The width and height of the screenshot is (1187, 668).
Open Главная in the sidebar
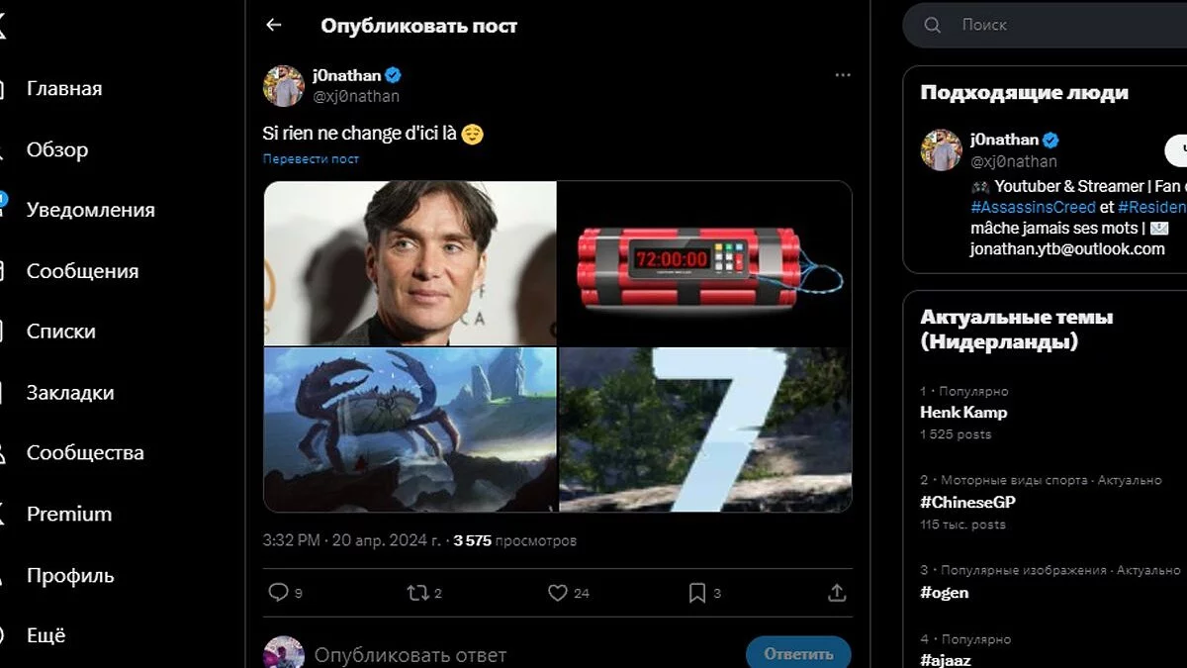coord(64,89)
